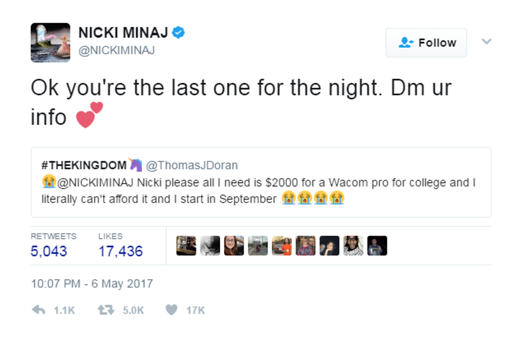Open the 10:07 PM - 6 May 2017 timestamp
Screen dimensions: 518x341
pos(92,284)
